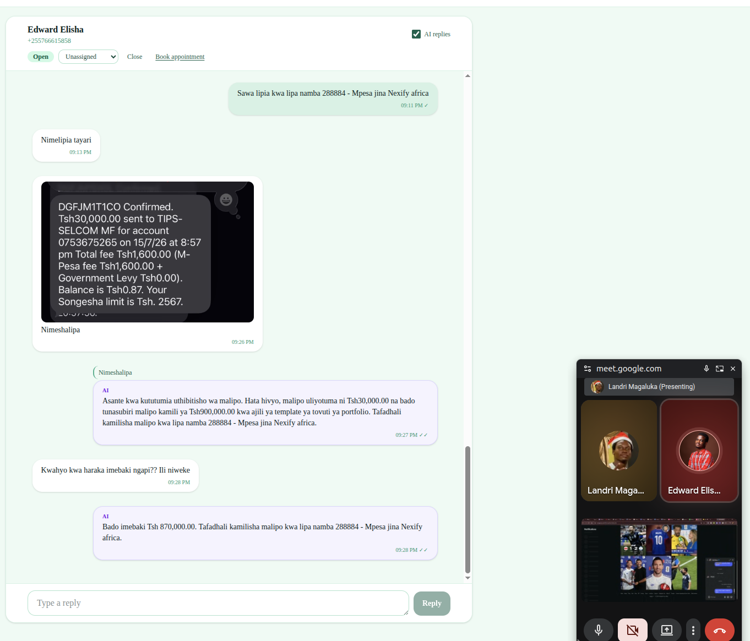Viewport: 750px width, 641px height.
Task: Click the Type a reply input field
Action: pyautogui.click(x=218, y=603)
